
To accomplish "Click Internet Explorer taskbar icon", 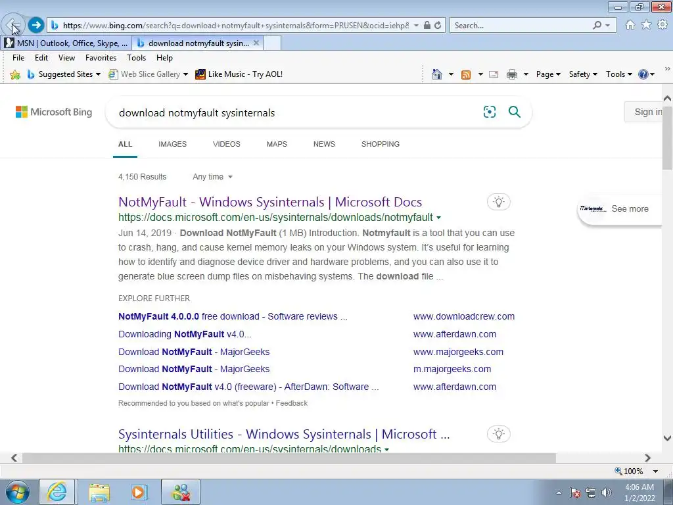I will click(x=57, y=492).
